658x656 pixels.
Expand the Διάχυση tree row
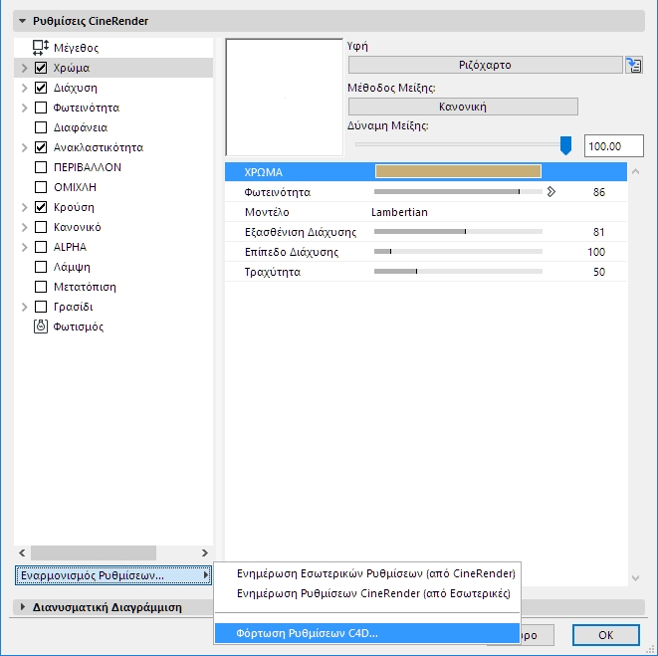24,88
